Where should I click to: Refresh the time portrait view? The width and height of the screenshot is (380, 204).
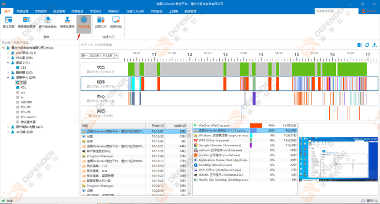pyautogui.click(x=367, y=45)
